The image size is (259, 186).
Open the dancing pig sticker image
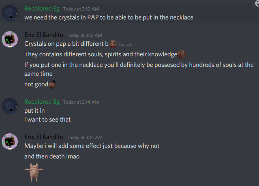(x=34, y=173)
